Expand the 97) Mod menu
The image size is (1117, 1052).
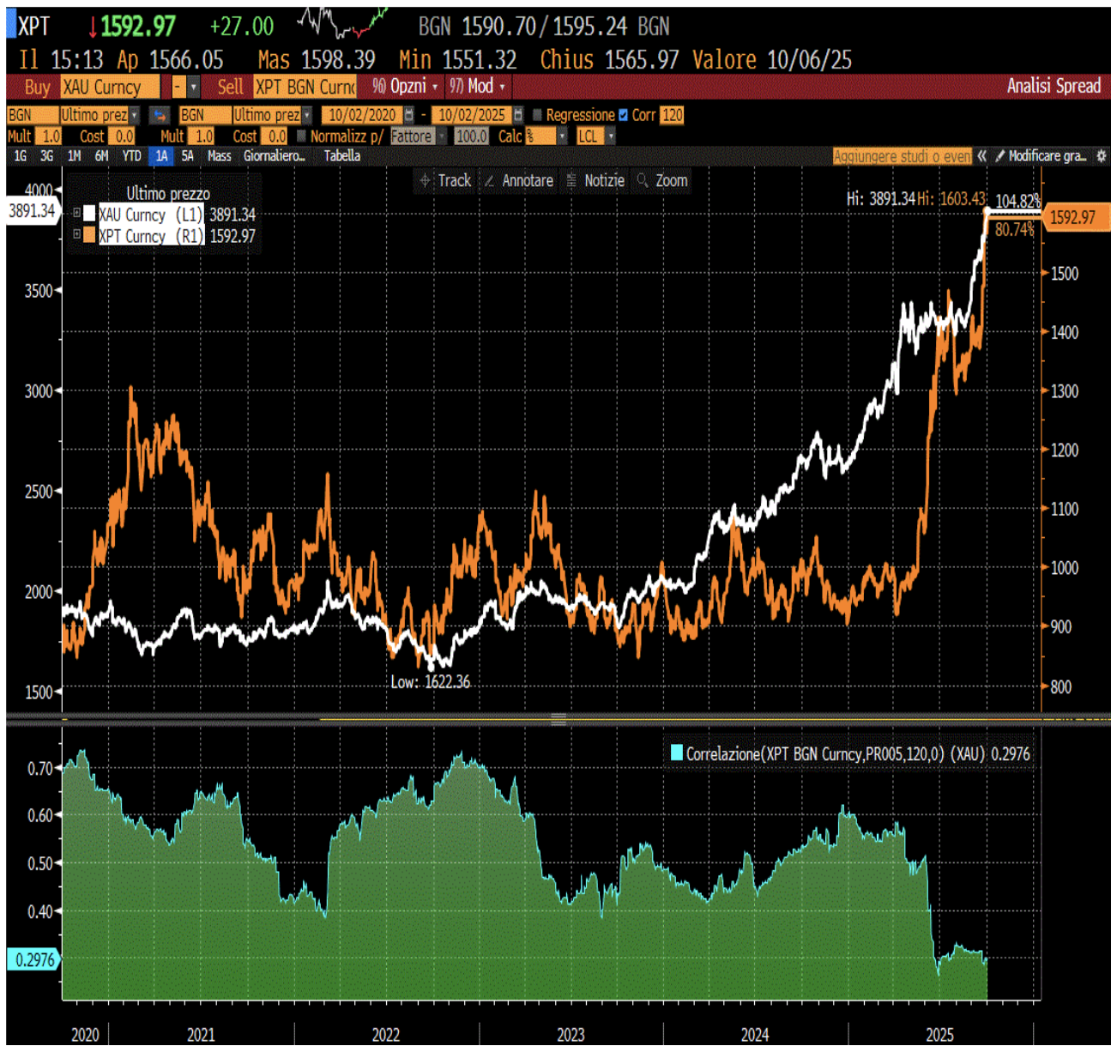pyautogui.click(x=477, y=86)
